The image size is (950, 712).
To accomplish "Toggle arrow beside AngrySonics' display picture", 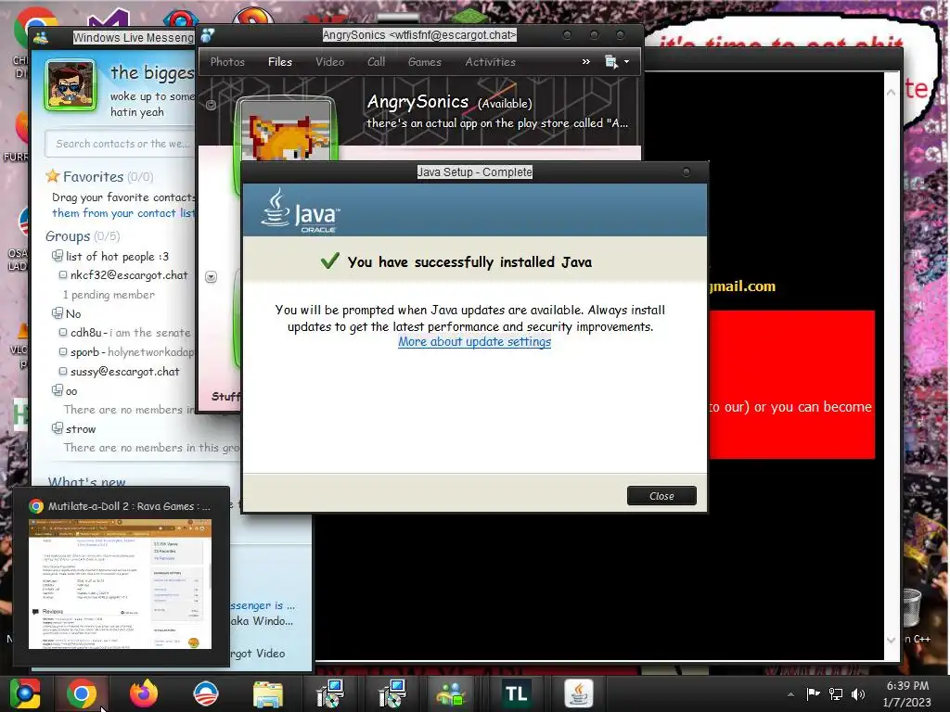I will tap(211, 106).
